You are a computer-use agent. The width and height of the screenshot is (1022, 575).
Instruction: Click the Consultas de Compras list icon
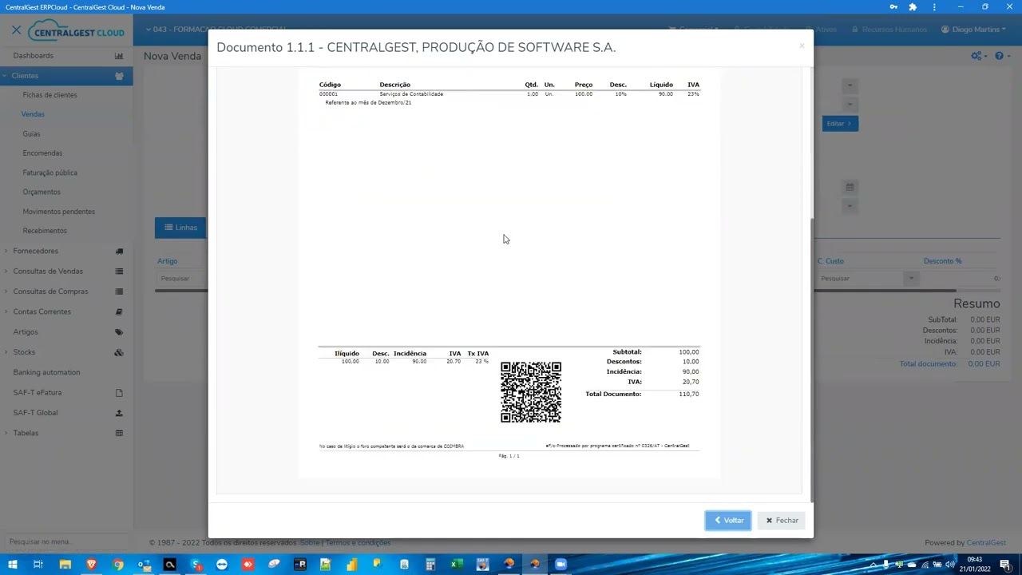click(119, 291)
